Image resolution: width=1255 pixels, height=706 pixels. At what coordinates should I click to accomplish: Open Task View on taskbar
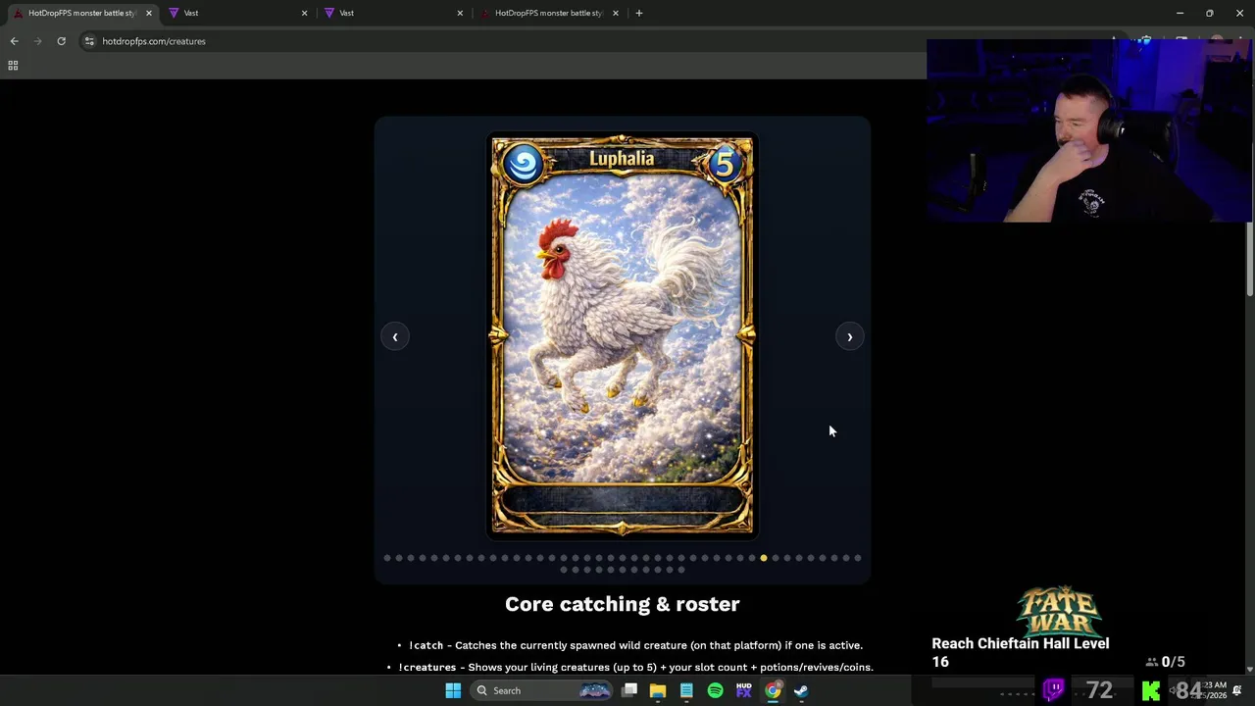pos(629,690)
